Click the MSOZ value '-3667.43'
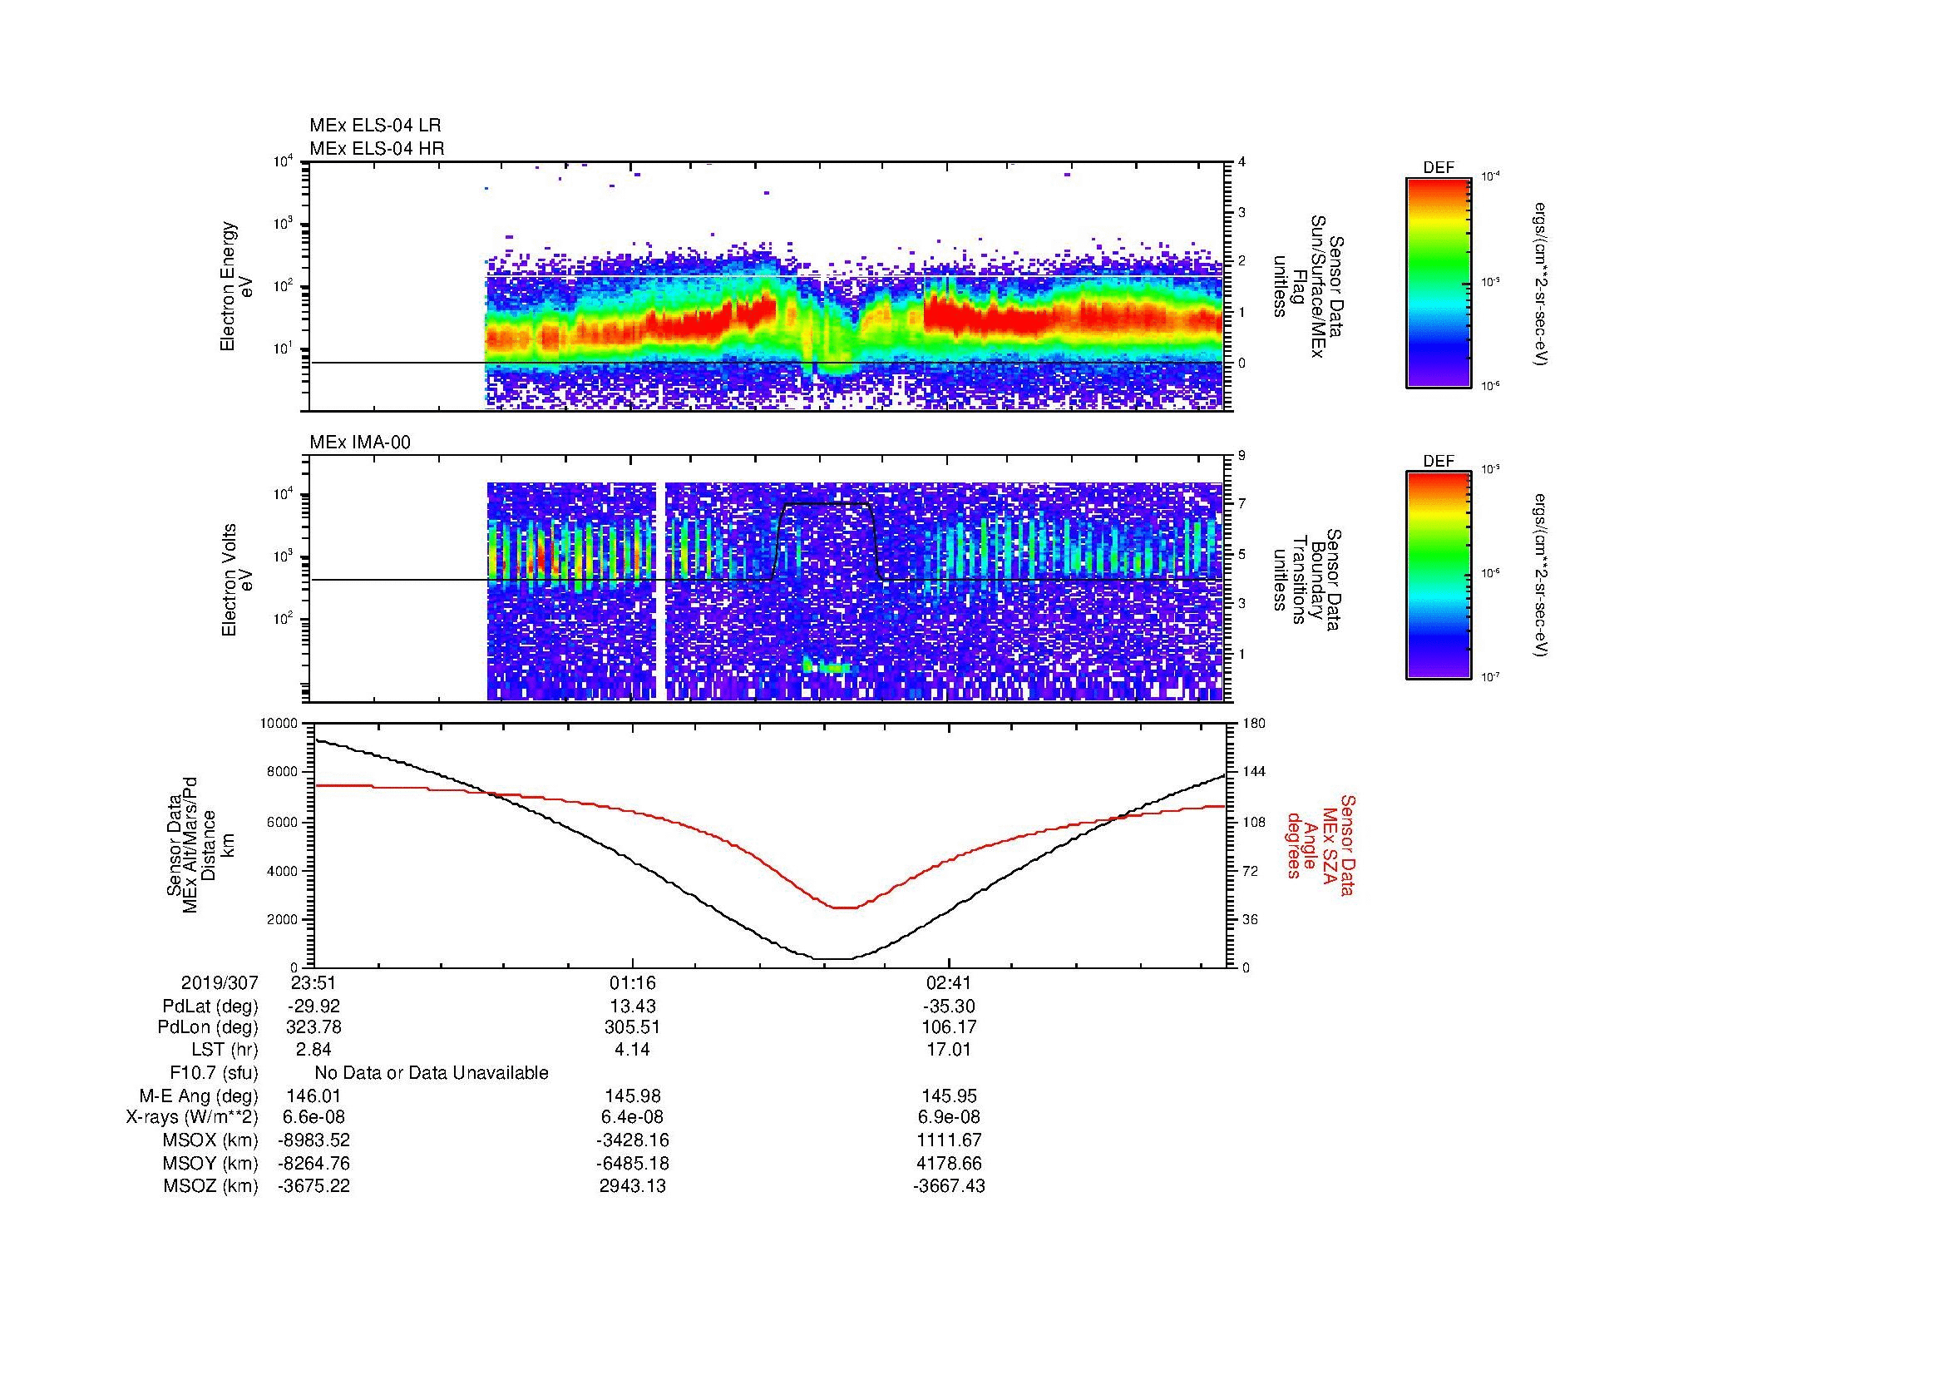Image resolution: width=1945 pixels, height=1375 pixels. click(949, 1186)
